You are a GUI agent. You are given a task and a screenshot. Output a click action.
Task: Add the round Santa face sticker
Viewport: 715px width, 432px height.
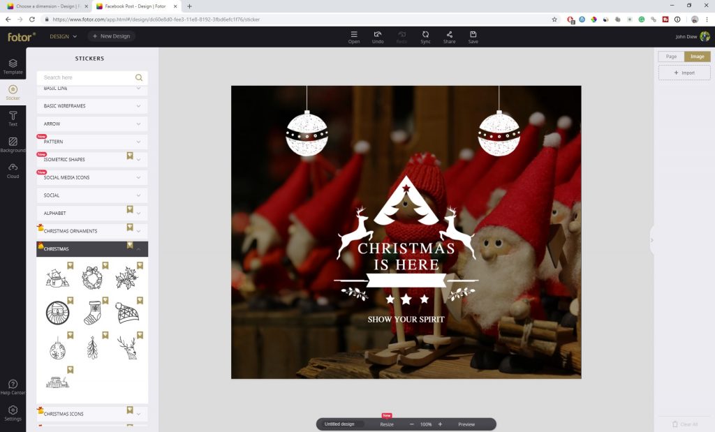(57, 313)
